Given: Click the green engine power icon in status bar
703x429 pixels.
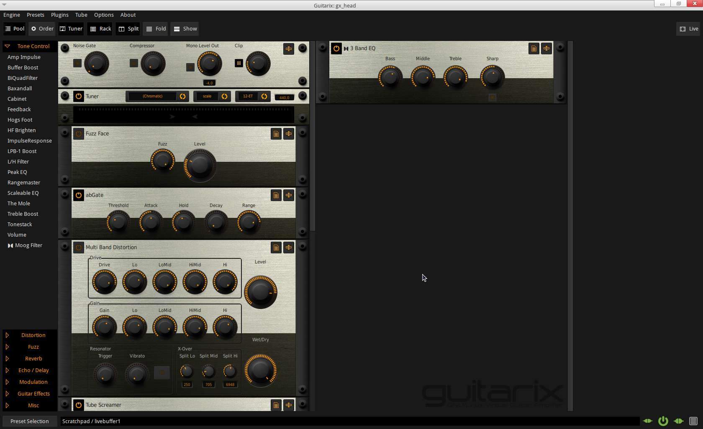Looking at the screenshot, I should point(663,421).
